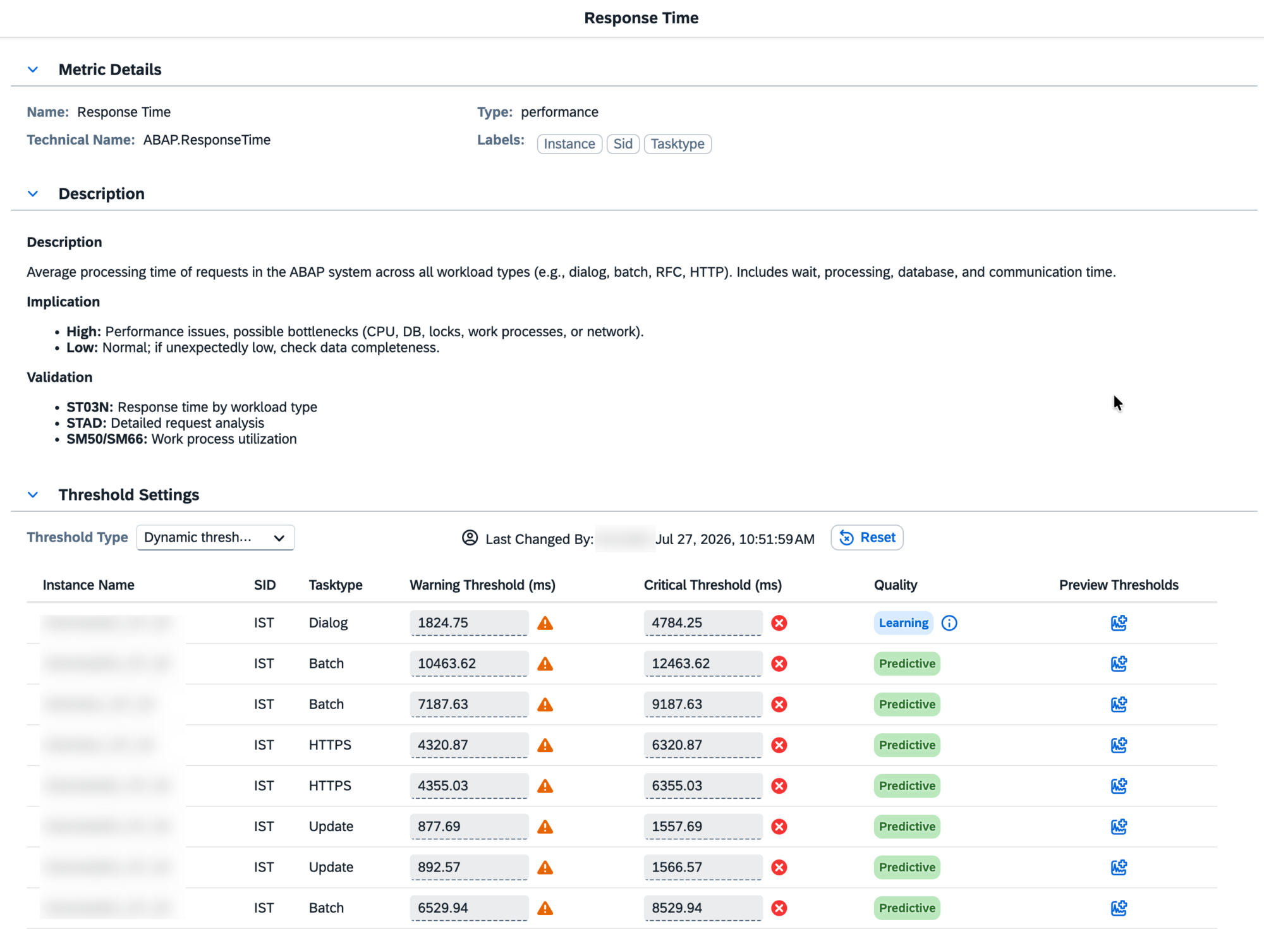Click Predictive badge in the 10463.62 row
Image resolution: width=1264 pixels, height=929 pixels.
(907, 664)
